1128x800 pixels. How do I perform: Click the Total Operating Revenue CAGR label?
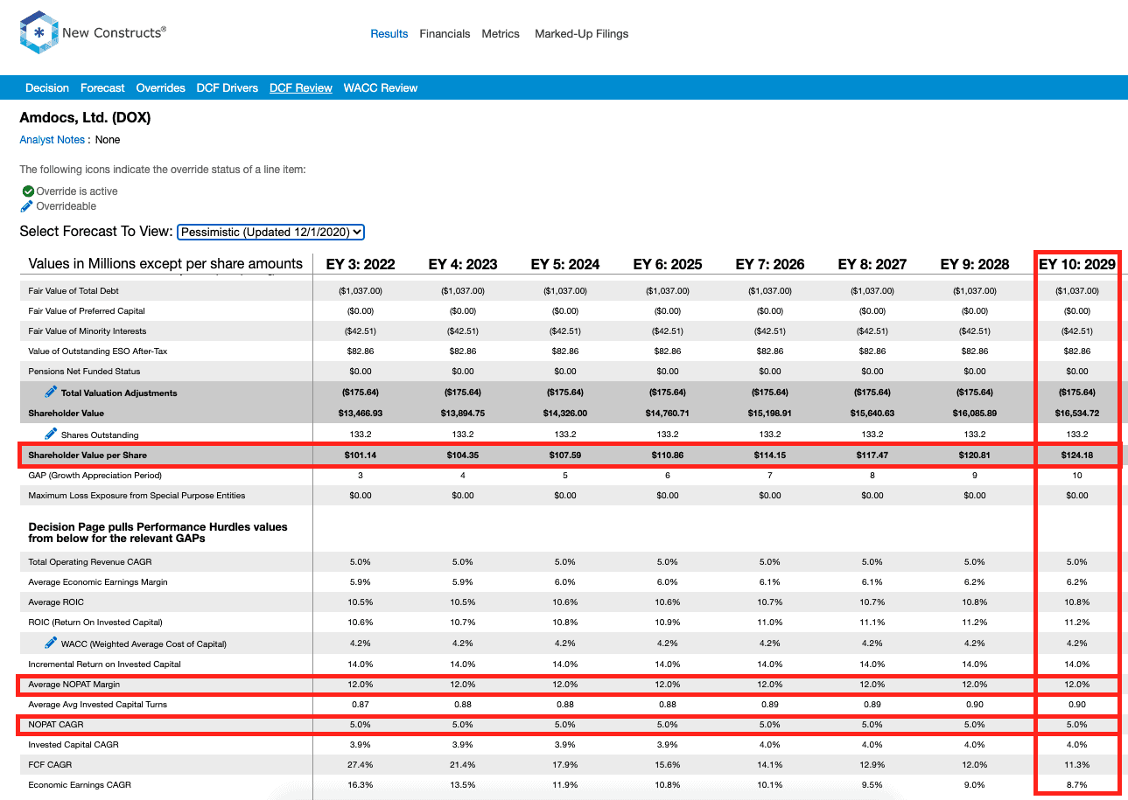(x=92, y=562)
